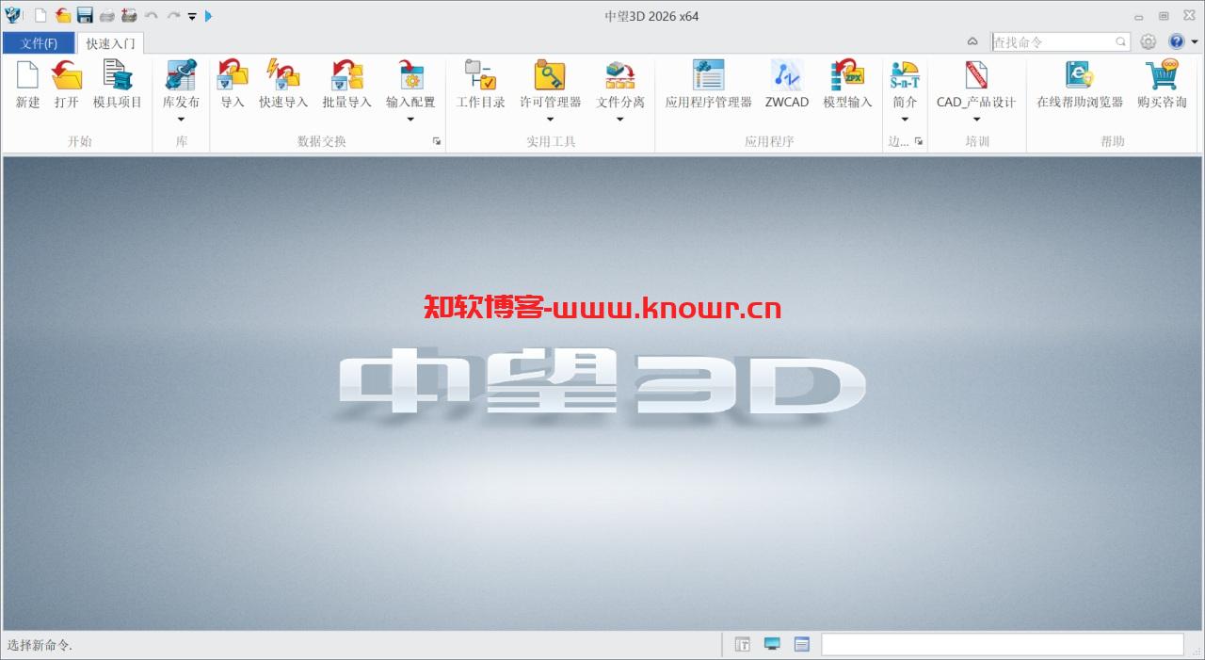Open the quick access toolbar customize dropdown
Viewport: 1205px width, 660px height.
[192, 16]
